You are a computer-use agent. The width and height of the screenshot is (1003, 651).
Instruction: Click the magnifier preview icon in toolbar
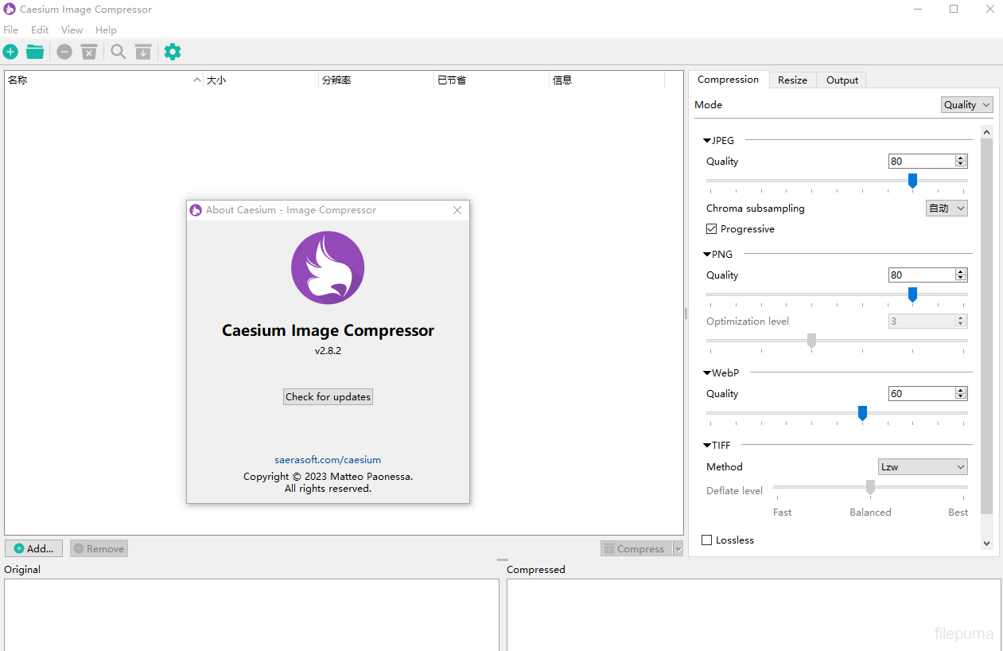point(119,52)
